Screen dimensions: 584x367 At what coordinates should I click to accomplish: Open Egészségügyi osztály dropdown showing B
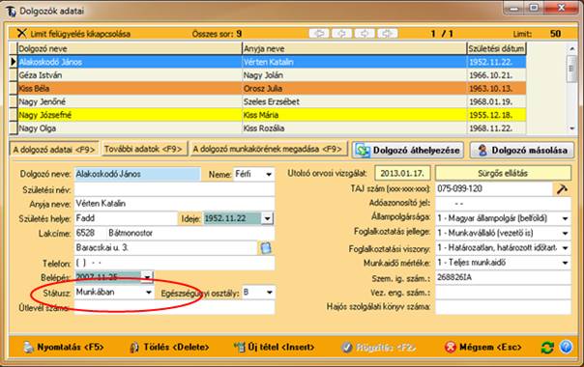pyautogui.click(x=270, y=293)
